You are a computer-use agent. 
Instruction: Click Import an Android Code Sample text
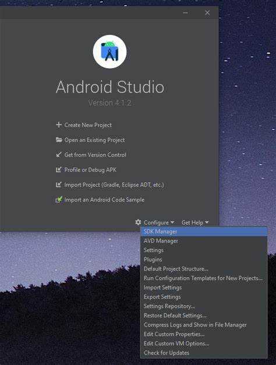pos(104,200)
